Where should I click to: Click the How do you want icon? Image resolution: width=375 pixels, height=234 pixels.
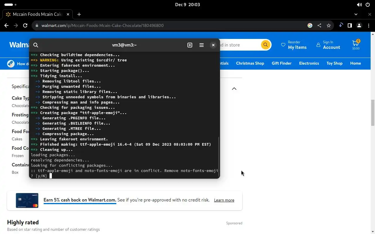coord(11,63)
